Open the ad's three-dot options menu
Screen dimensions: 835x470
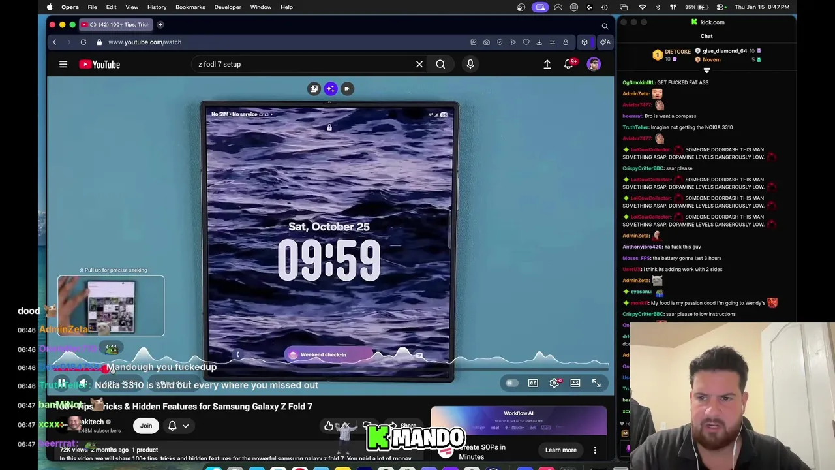595,450
